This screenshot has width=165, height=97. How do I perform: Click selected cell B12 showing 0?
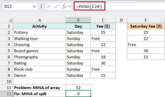[78, 94]
